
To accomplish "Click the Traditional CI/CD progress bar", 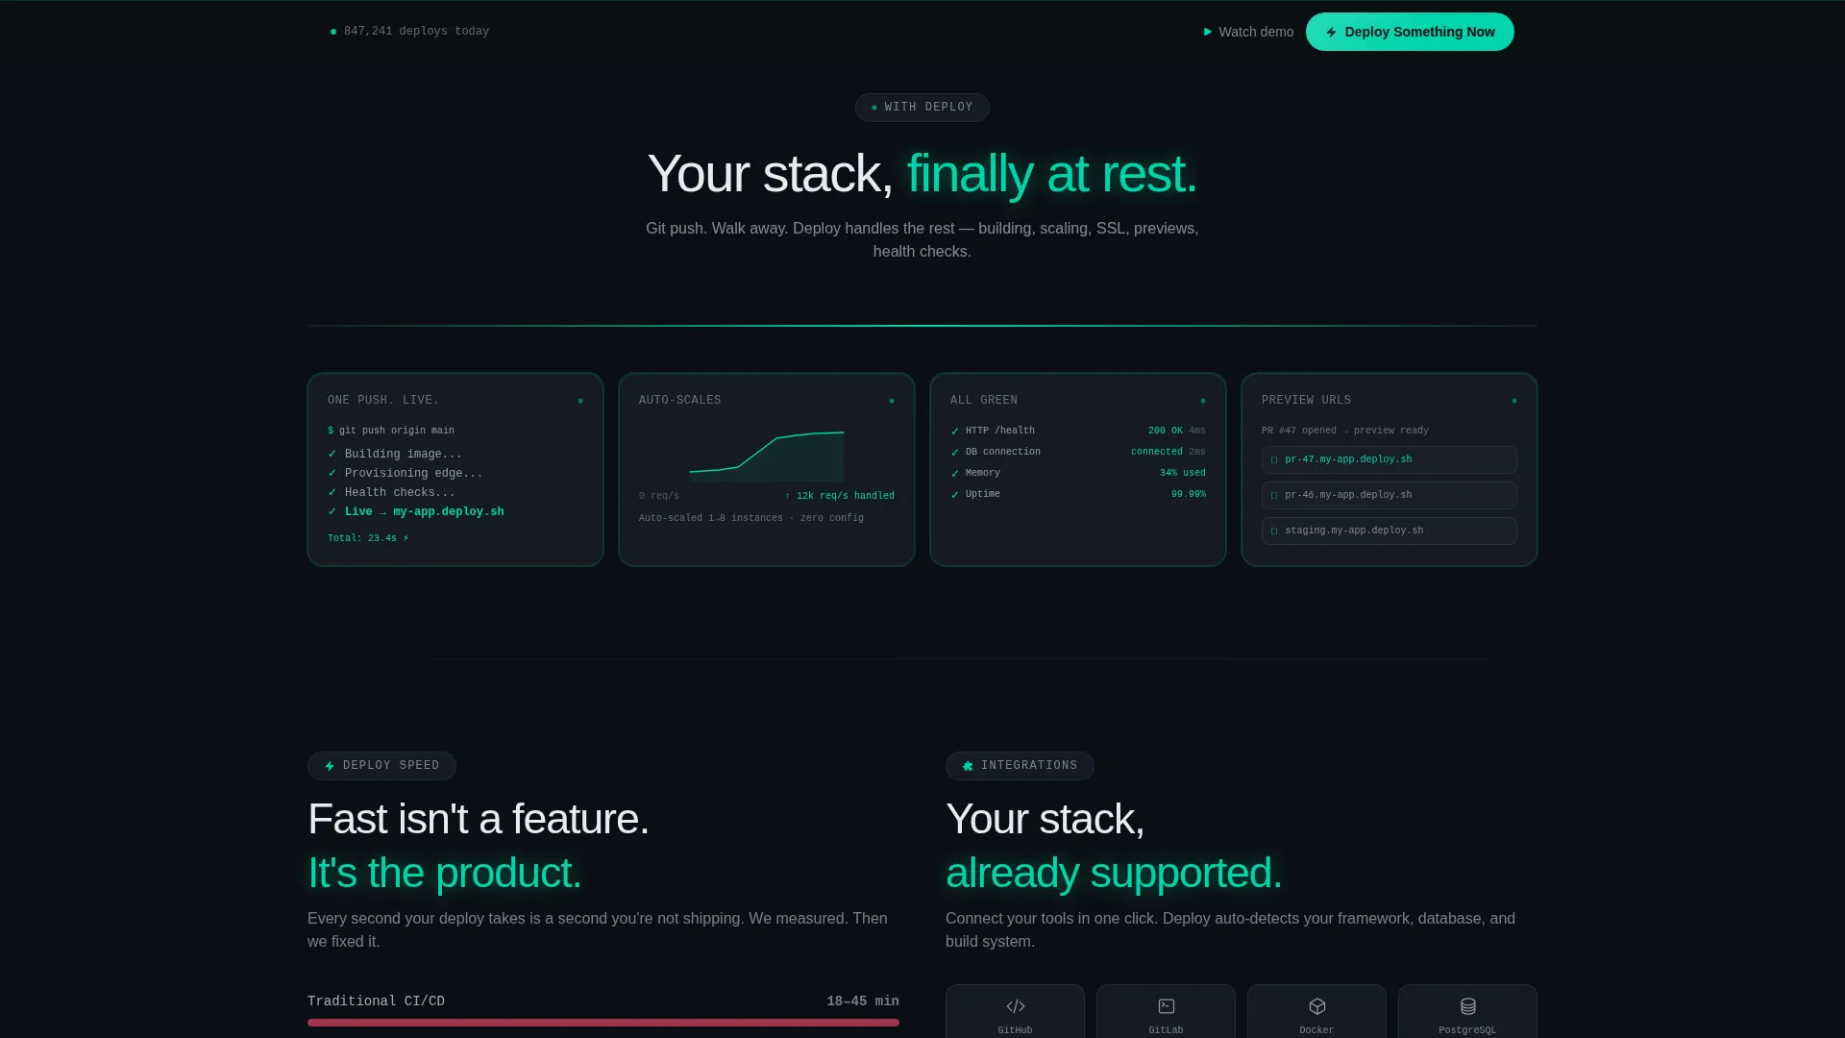I will pyautogui.click(x=603, y=1023).
